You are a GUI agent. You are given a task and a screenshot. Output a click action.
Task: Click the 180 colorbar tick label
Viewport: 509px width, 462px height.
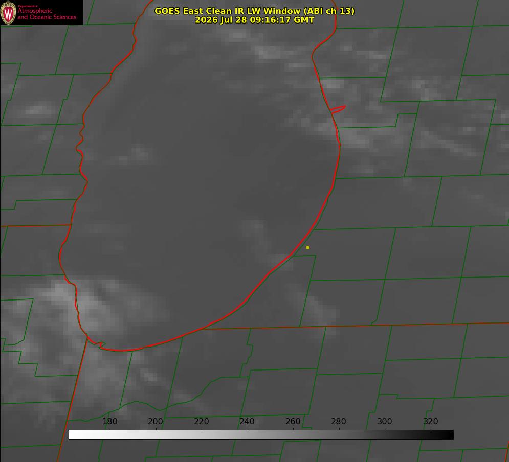click(x=109, y=422)
